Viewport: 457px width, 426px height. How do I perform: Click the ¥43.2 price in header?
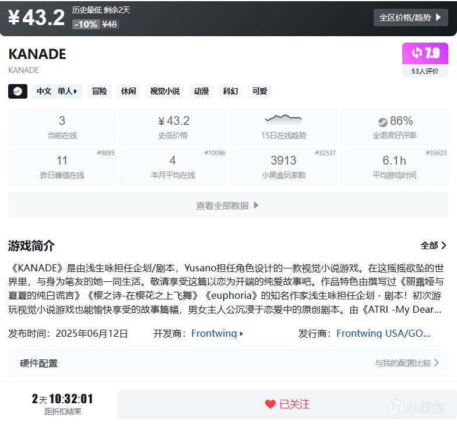tap(36, 18)
